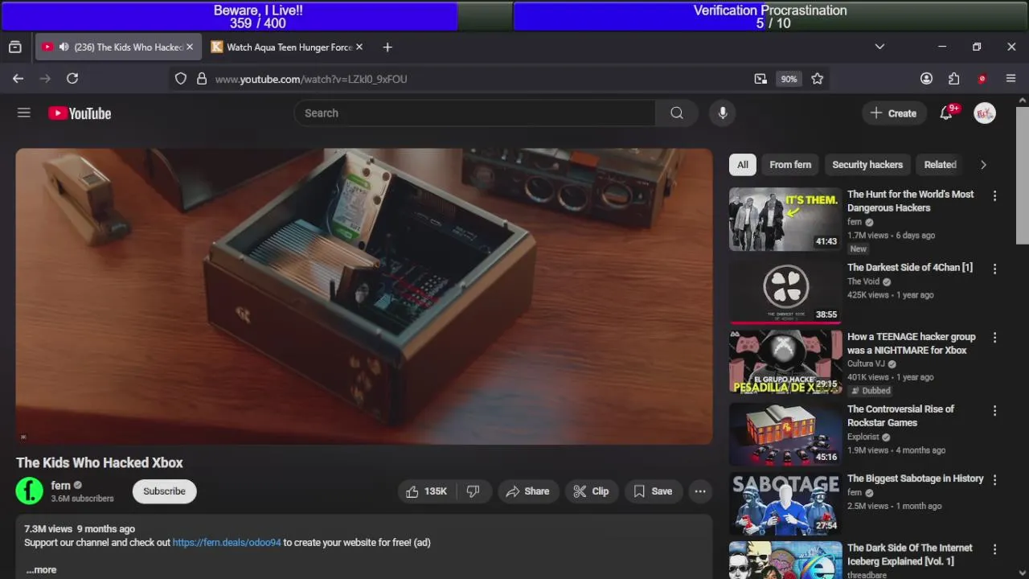
Task: Open the Firefox application menu
Action: (1011, 79)
